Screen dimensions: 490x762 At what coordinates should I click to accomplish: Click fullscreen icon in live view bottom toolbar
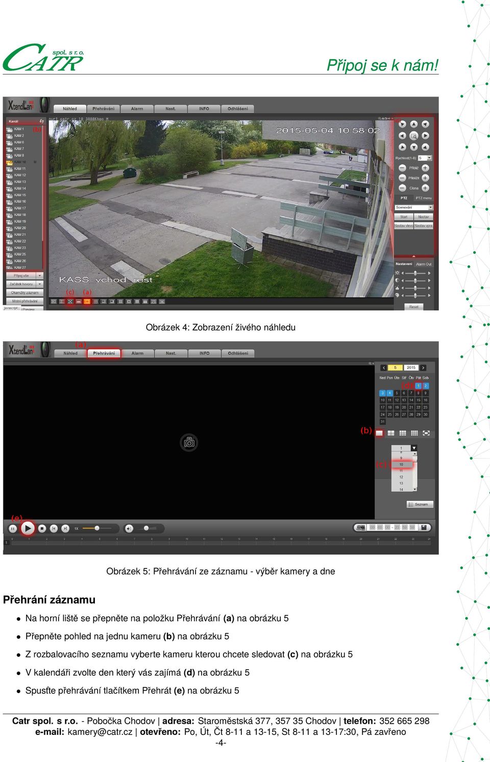[70, 301]
